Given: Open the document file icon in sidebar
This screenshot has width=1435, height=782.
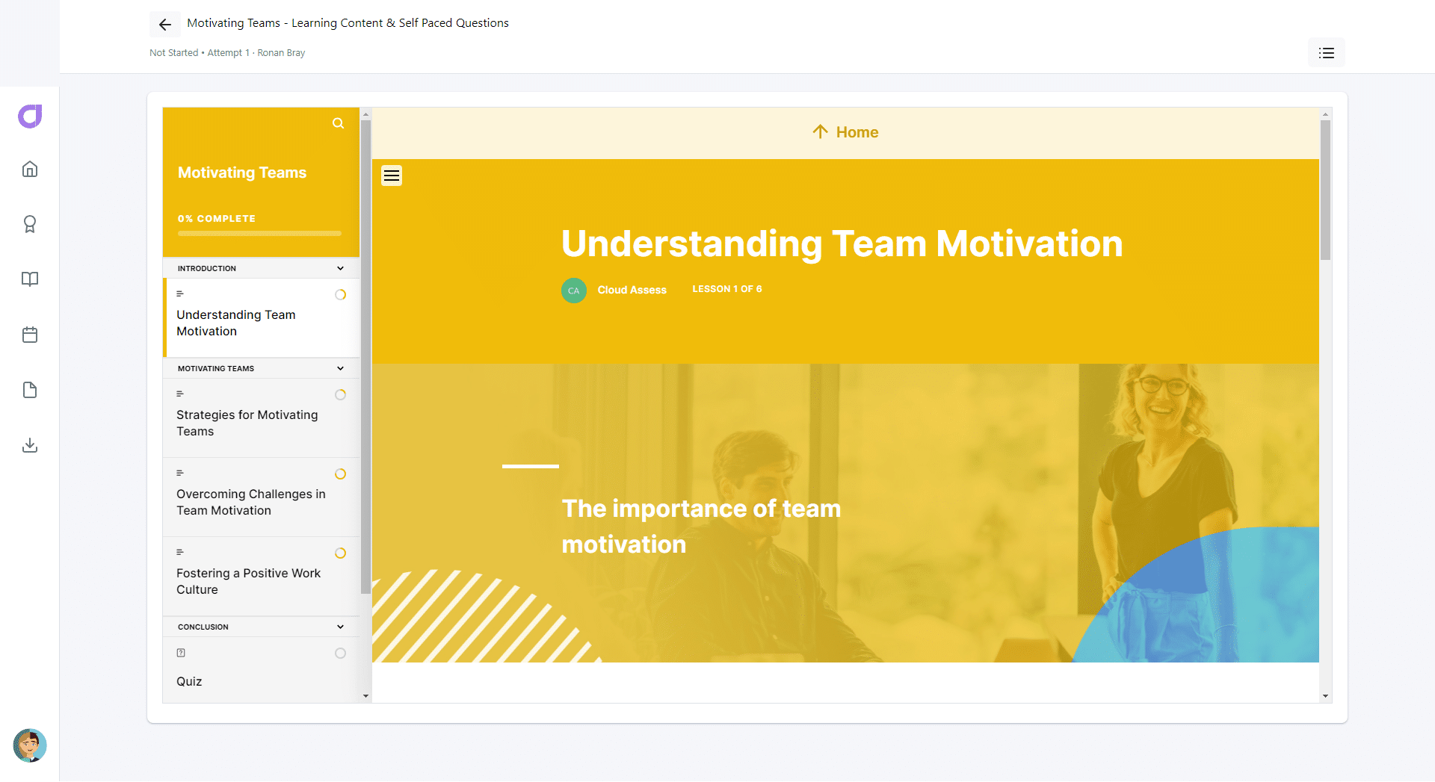Looking at the screenshot, I should [x=30, y=390].
